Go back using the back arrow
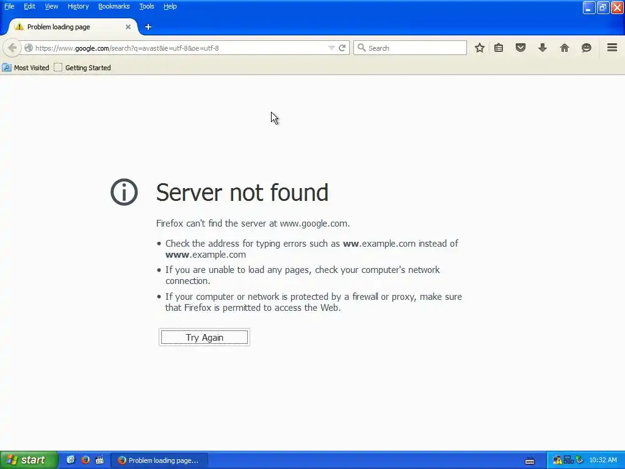Screen dimensions: 625x469 tap(12, 48)
